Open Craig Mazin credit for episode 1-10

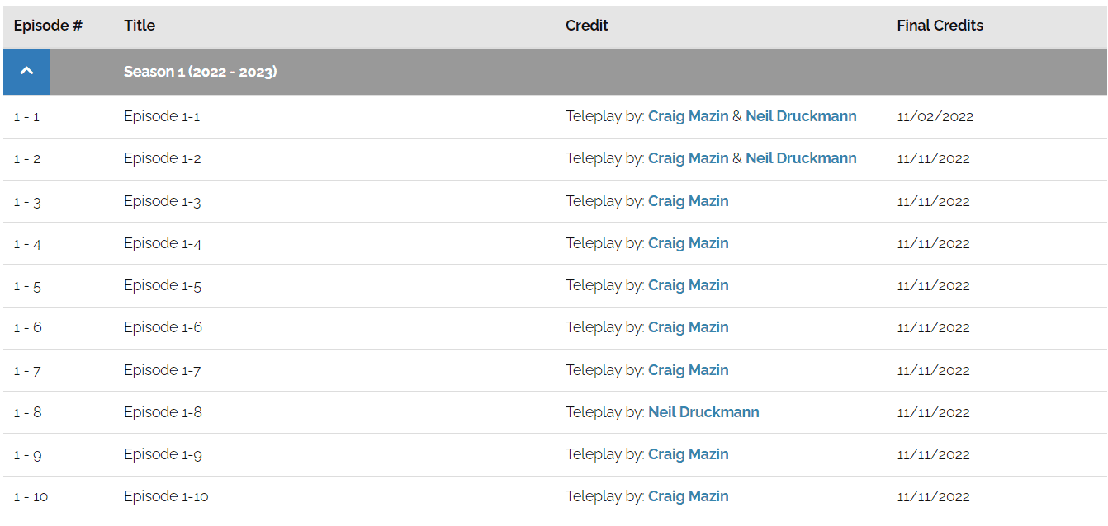(688, 496)
